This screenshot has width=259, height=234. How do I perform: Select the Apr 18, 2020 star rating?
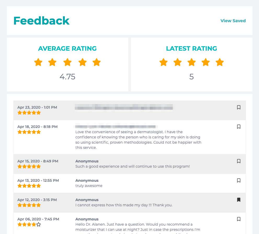(x=29, y=132)
